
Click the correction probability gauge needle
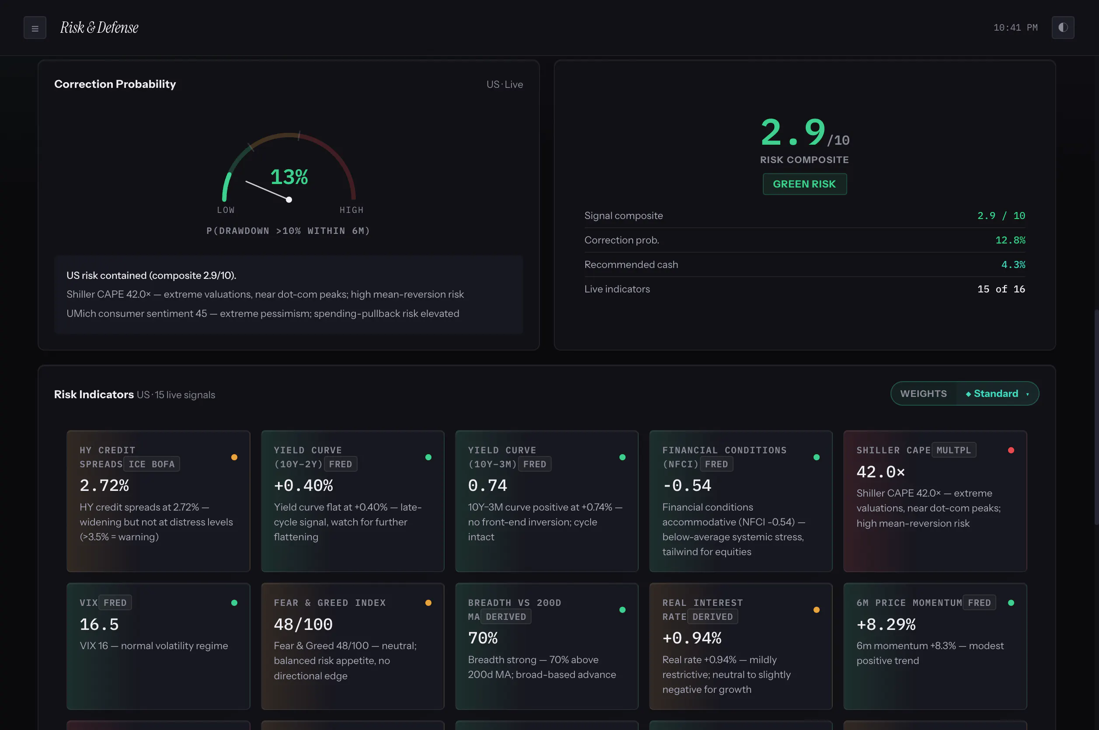pos(268,191)
